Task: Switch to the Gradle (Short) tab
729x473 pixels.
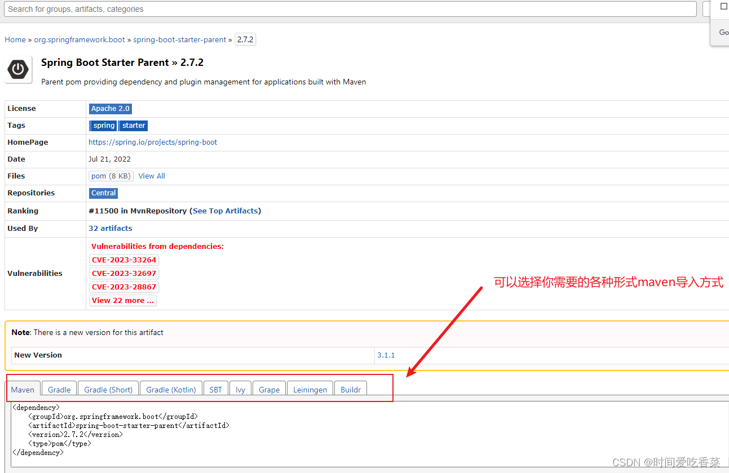Action: (108, 389)
